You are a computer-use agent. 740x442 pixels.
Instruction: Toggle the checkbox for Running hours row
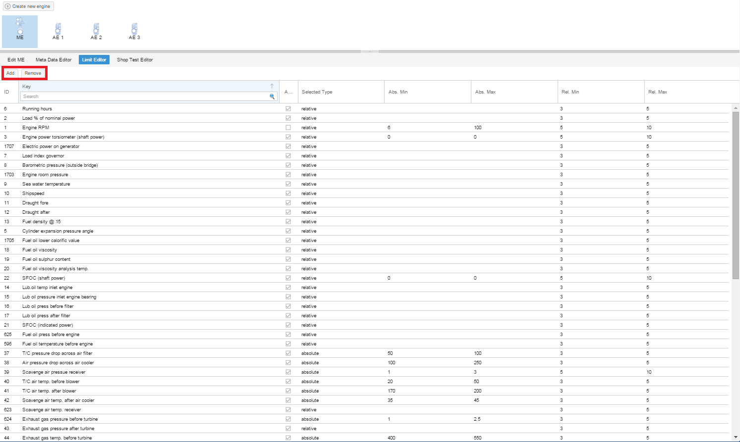pos(288,109)
